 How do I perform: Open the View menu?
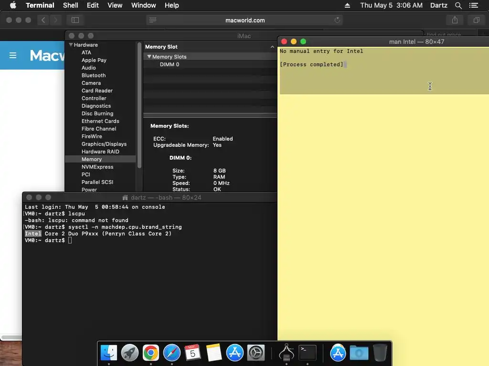(115, 5)
